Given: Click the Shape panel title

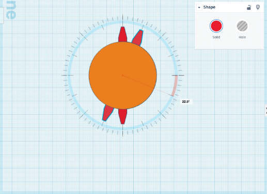Looking at the screenshot, I should (x=209, y=7).
